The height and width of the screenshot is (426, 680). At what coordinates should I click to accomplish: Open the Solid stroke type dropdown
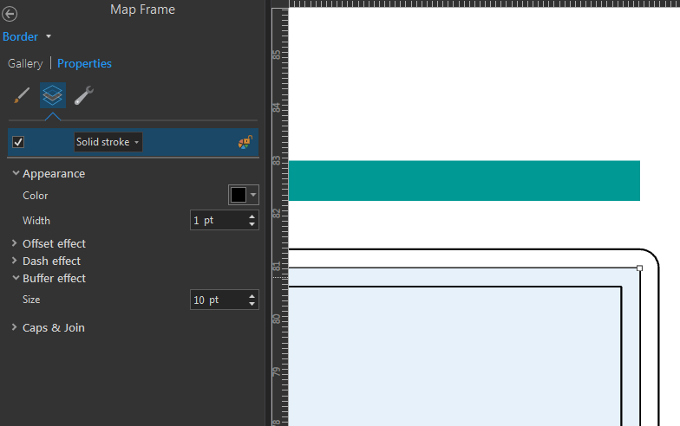tap(108, 142)
